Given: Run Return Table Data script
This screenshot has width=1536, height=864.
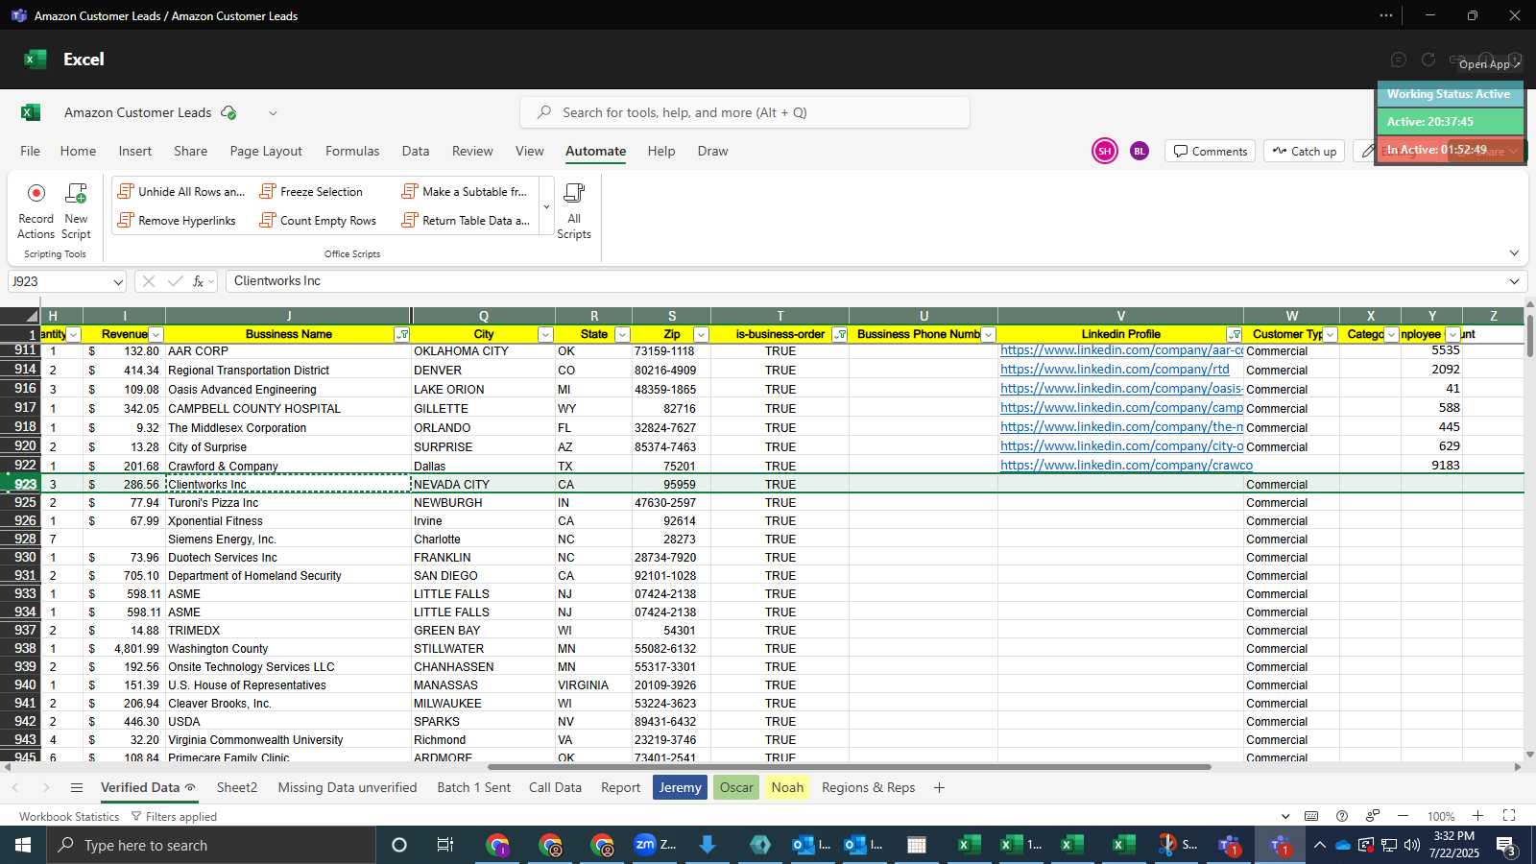Looking at the screenshot, I should click(x=466, y=221).
